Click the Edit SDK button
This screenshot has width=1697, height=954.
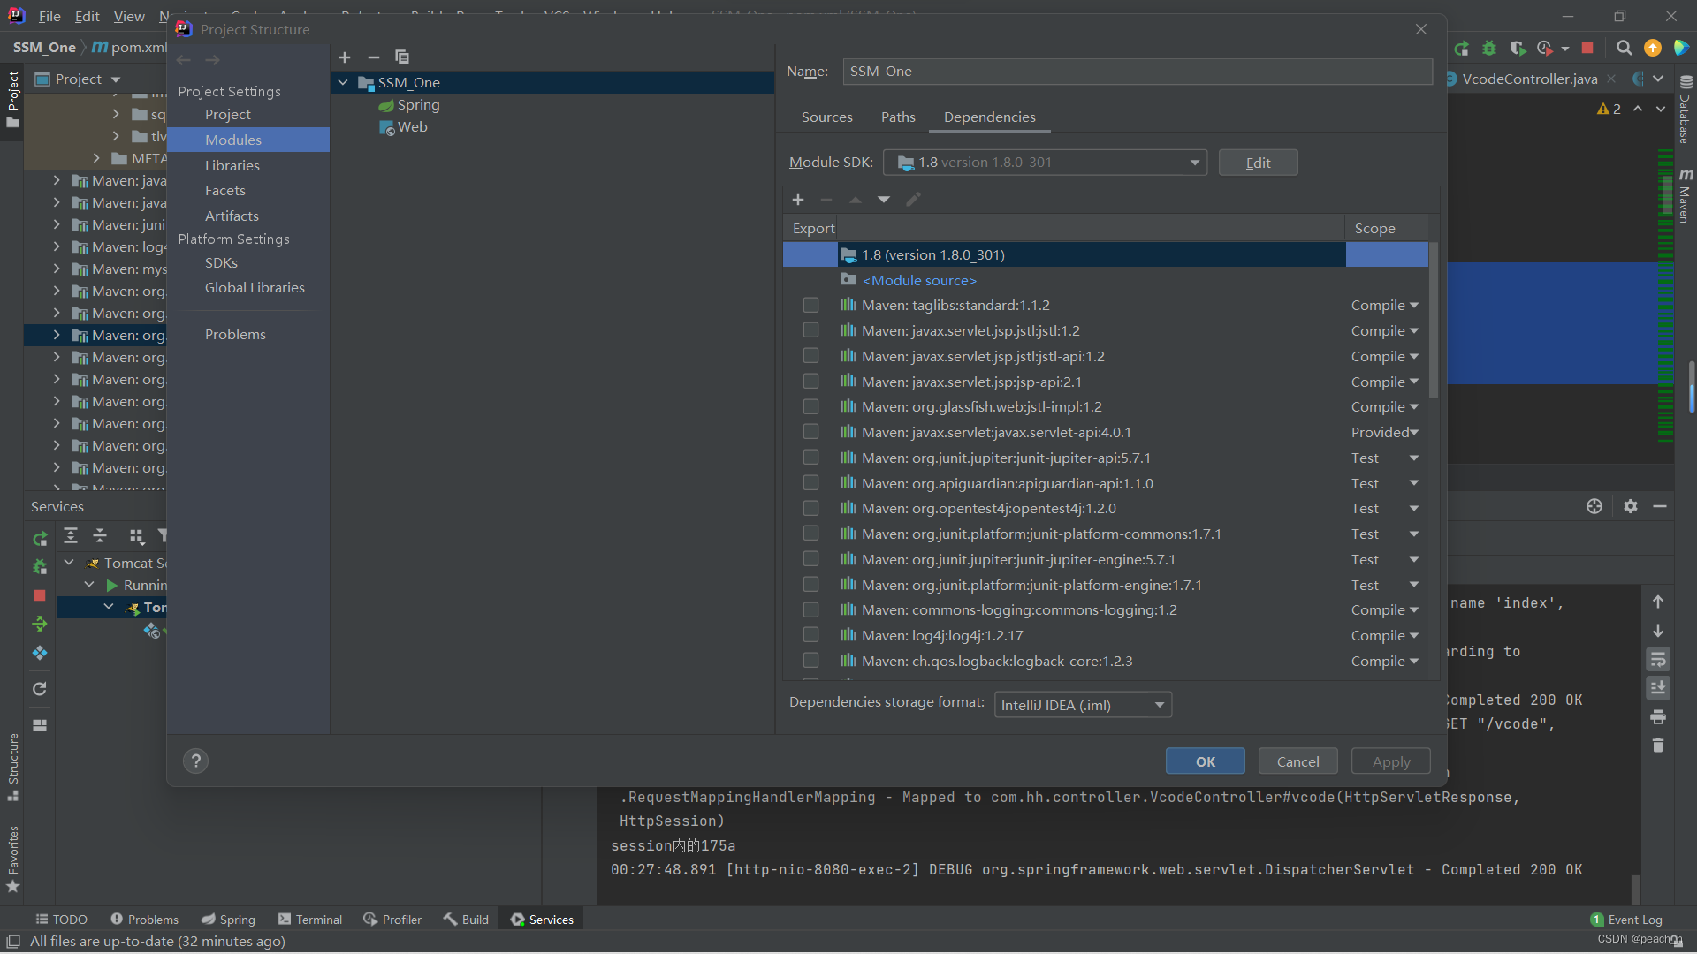[x=1258, y=163]
